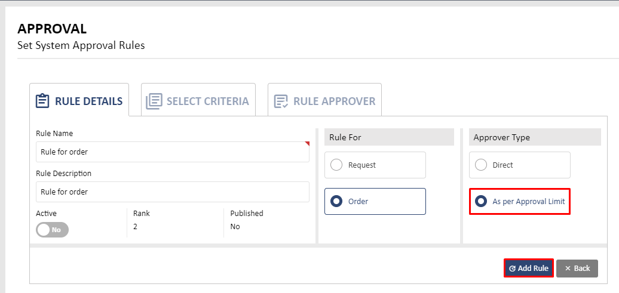Screen dimensions: 619x293
Task: Focus the Rule Name text field
Action: click(173, 152)
